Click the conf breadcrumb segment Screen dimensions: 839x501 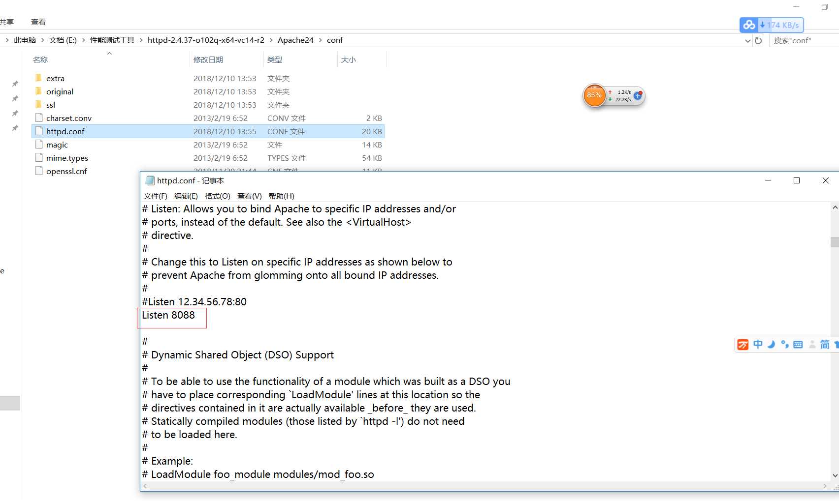(x=335, y=40)
